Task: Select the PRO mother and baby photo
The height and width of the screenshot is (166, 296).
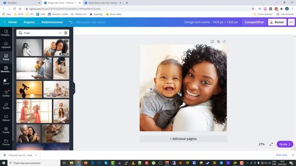Action: coord(56,47)
